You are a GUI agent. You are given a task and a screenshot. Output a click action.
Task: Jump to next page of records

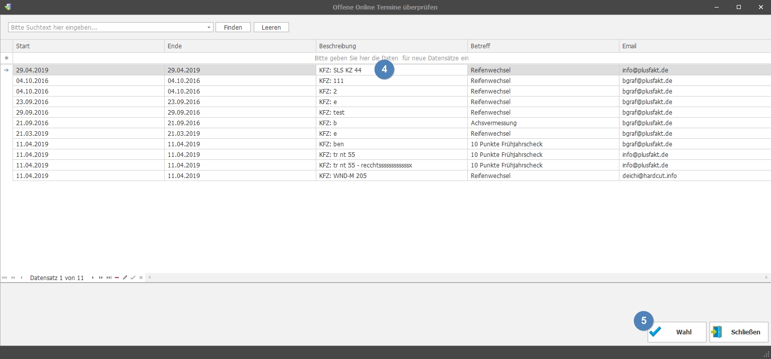click(101, 278)
